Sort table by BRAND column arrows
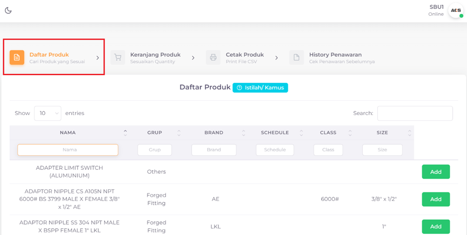The width and height of the screenshot is (467, 235). click(x=243, y=133)
